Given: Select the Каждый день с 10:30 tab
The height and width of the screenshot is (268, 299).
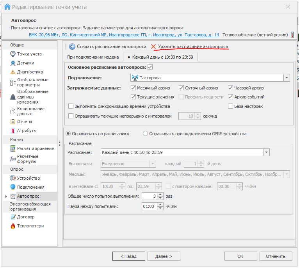Looking at the screenshot, I should click(x=161, y=57).
